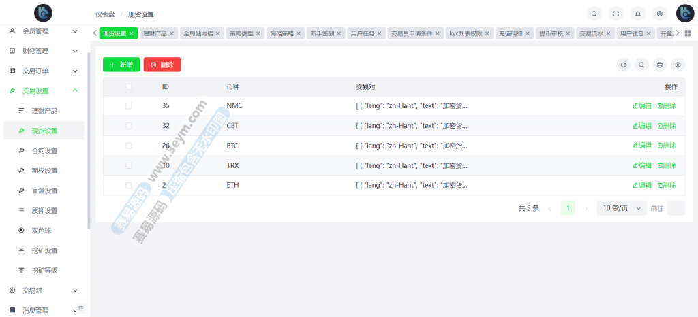Open the 10 条/页 page size dropdown
The height and width of the screenshot is (317, 698).
coord(621,209)
